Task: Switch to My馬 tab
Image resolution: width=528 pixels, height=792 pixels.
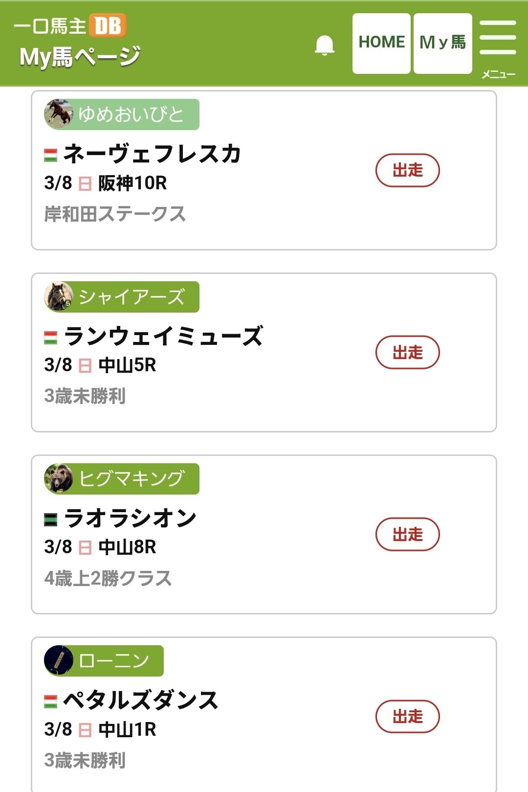Action: (x=442, y=43)
